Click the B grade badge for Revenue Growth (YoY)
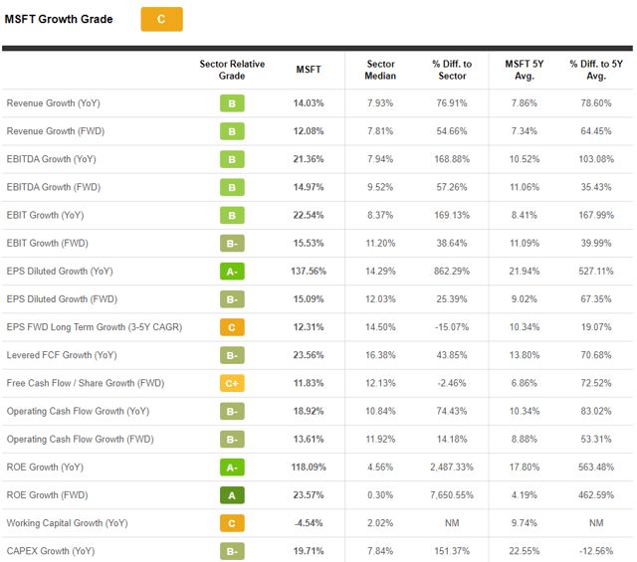Screen dimensions: 637x562 tap(232, 103)
